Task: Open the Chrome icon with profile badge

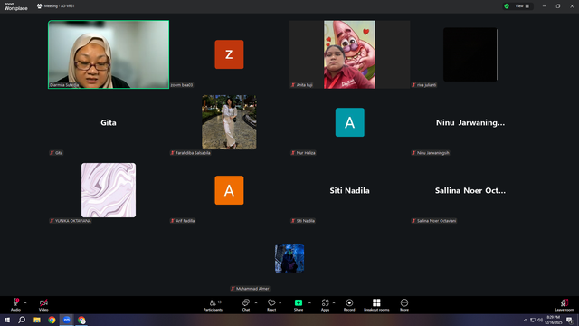Action: pyautogui.click(x=81, y=320)
